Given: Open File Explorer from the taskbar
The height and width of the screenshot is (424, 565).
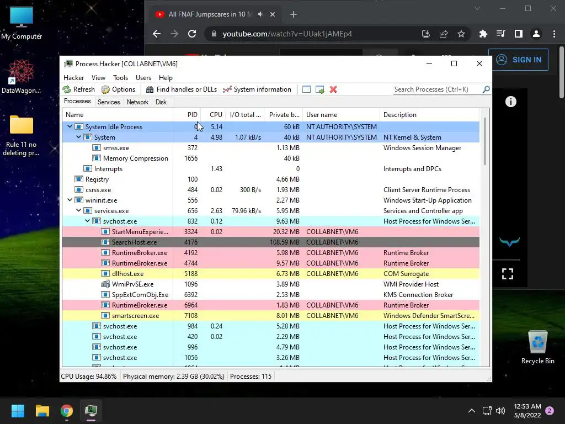Looking at the screenshot, I should pyautogui.click(x=42, y=411).
